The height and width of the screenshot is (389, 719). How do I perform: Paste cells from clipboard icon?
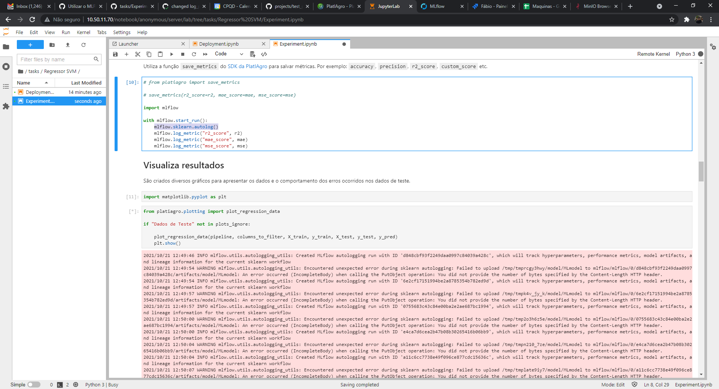pos(160,54)
